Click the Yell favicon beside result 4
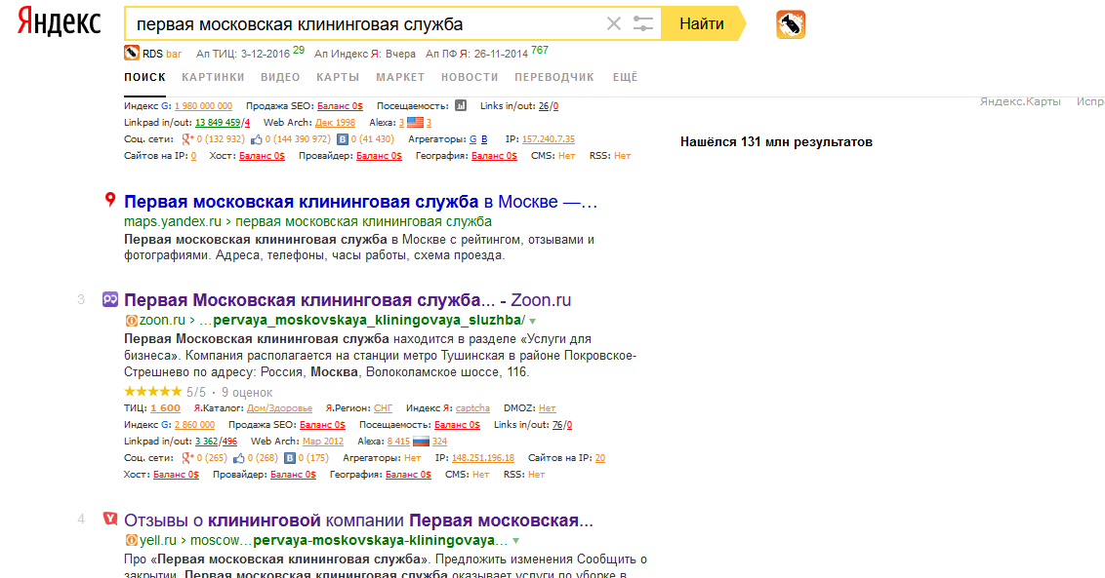The image size is (1105, 578). (110, 519)
